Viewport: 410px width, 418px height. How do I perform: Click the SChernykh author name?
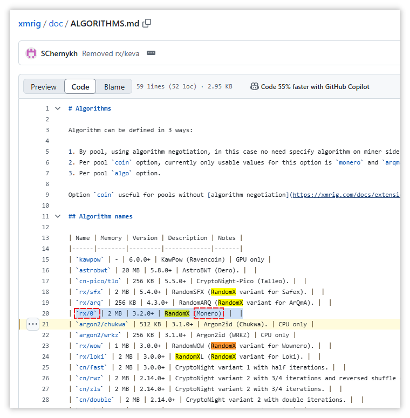[59, 53]
